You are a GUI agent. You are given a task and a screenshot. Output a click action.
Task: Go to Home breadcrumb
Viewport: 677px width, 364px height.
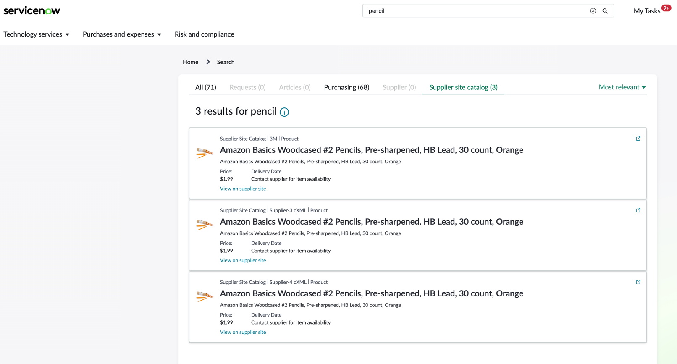(190, 62)
